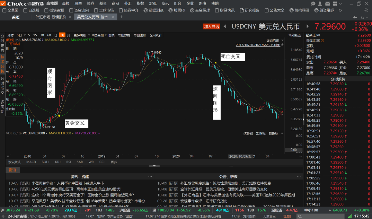Open the 股票 menu
Screen dimensions: 372x219
tap(78, 4)
